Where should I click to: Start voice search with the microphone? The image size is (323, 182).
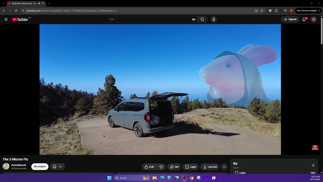pos(214,19)
